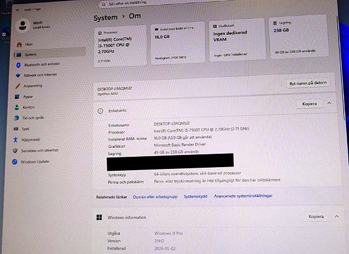The width and height of the screenshot is (349, 254).
Task: Click Byt namn på datorn button
Action: pyautogui.click(x=308, y=83)
